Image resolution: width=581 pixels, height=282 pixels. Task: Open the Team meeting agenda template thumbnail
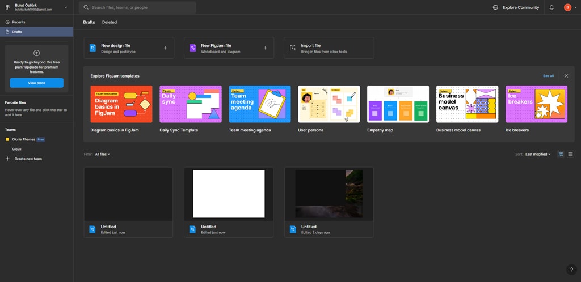coord(260,104)
